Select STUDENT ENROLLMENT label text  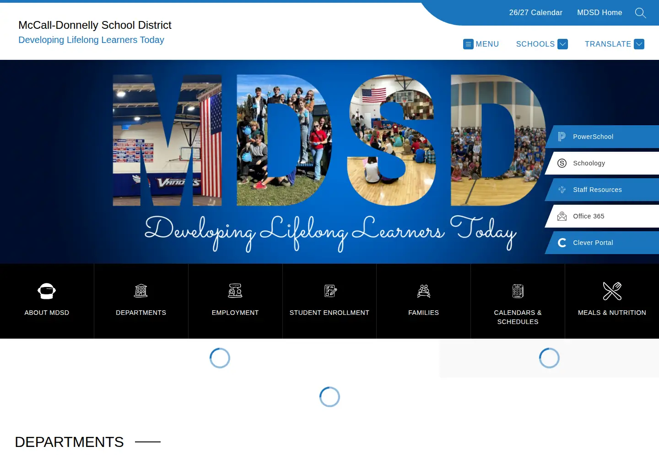[329, 313]
